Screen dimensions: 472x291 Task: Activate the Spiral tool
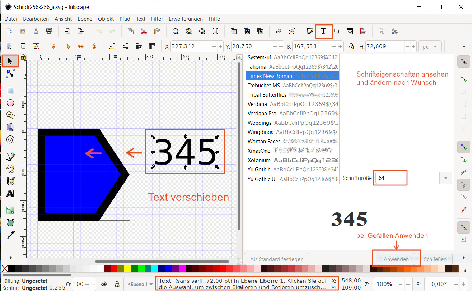click(10, 139)
